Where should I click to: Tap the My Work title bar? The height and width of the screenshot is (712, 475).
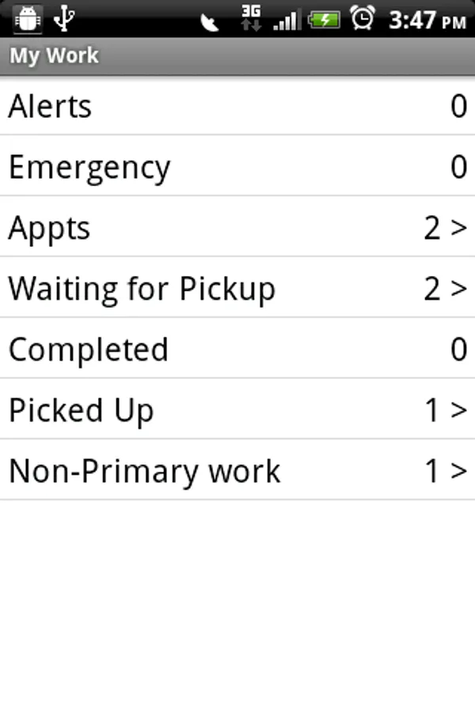[237, 56]
